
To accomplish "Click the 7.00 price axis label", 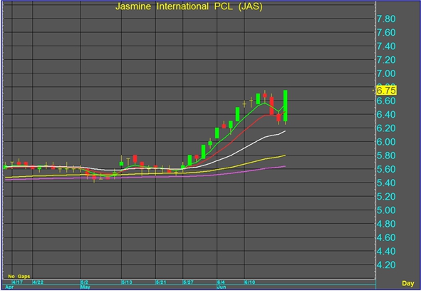I will tap(386, 73).
